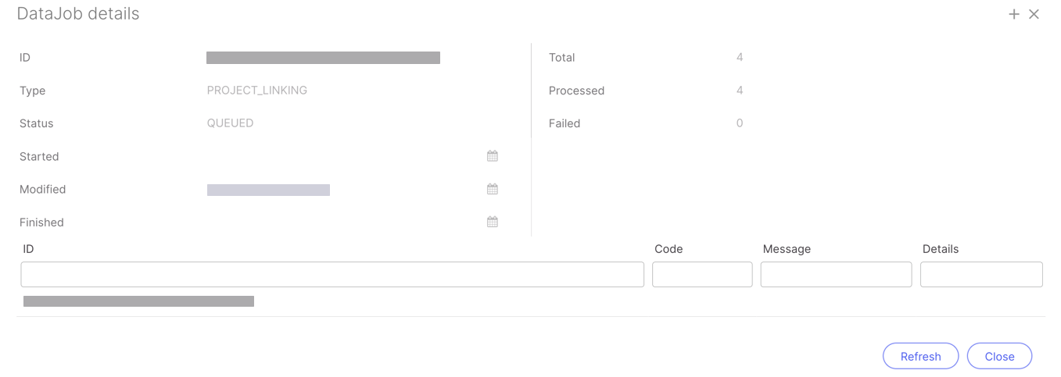
Task: Click the Close button at bottom
Action: point(999,356)
